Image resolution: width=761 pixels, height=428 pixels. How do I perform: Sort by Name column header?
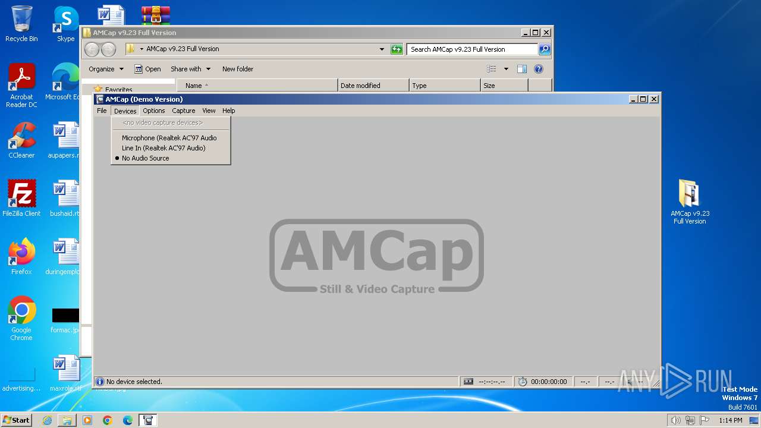coord(257,86)
